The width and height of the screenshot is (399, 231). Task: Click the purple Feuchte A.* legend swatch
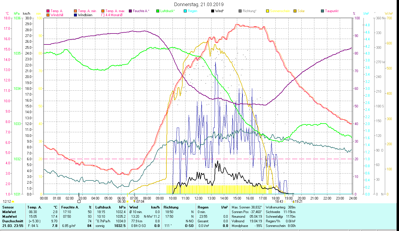(x=130, y=11)
